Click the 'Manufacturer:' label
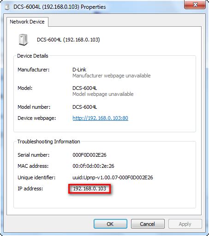 tap(34, 70)
